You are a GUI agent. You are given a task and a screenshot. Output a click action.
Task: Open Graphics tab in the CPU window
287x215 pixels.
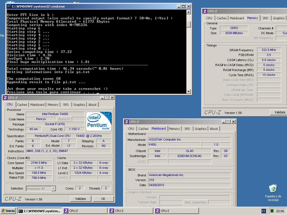(79, 105)
